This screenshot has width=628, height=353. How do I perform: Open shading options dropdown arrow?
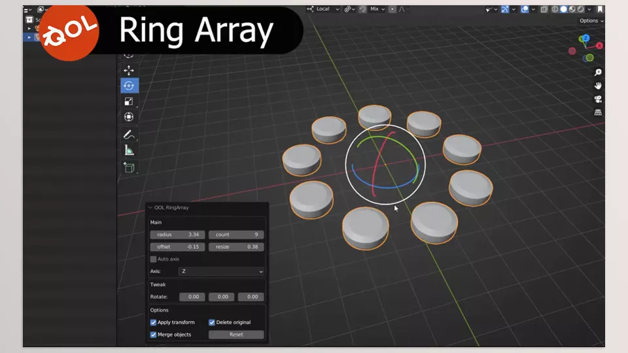point(589,9)
